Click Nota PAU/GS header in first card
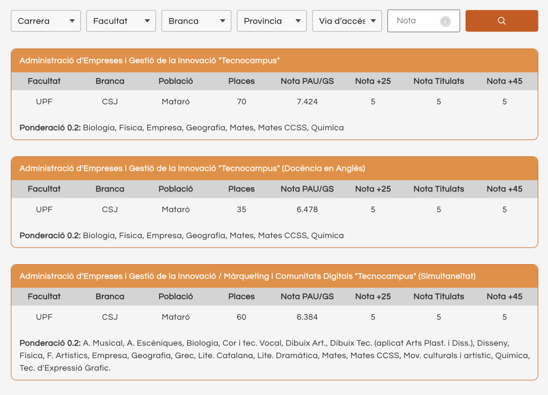This screenshot has height=395, width=548. (x=307, y=81)
